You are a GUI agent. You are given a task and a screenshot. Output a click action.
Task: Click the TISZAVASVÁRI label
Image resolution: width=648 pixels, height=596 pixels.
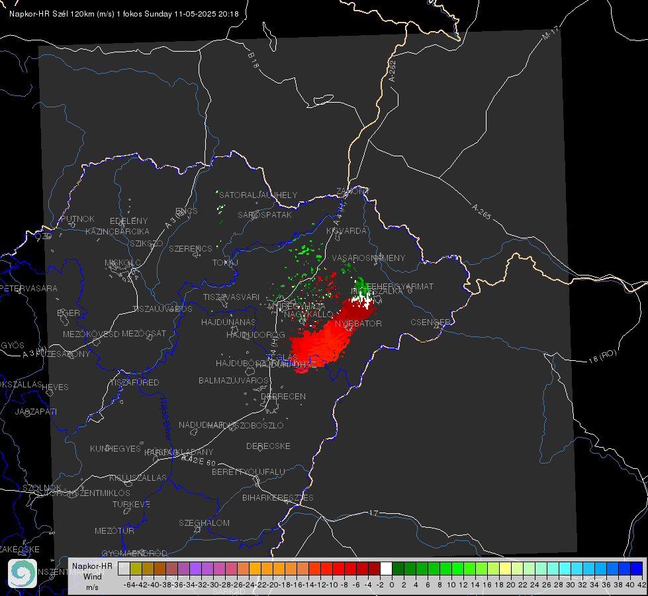232,297
